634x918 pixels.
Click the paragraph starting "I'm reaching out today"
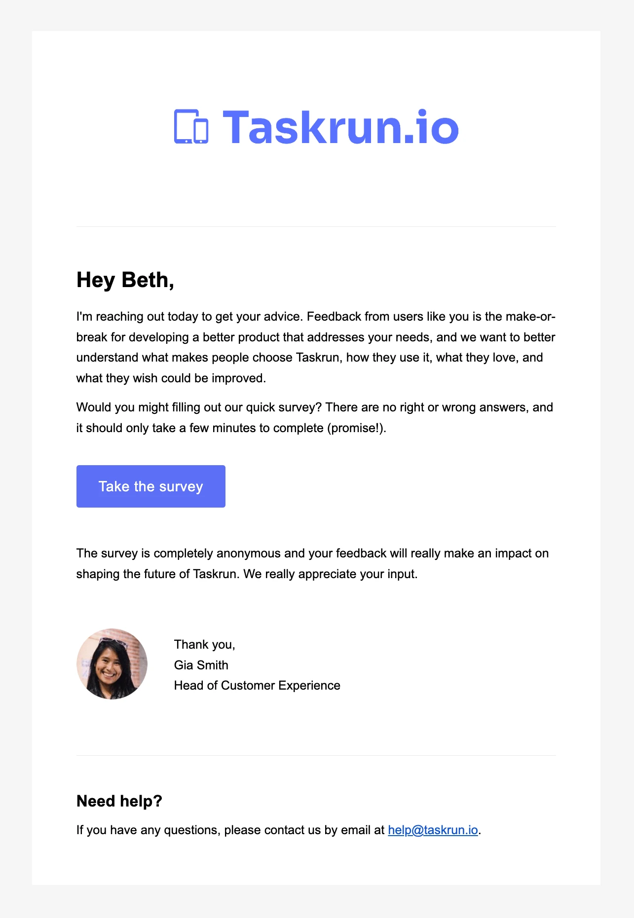(x=316, y=347)
